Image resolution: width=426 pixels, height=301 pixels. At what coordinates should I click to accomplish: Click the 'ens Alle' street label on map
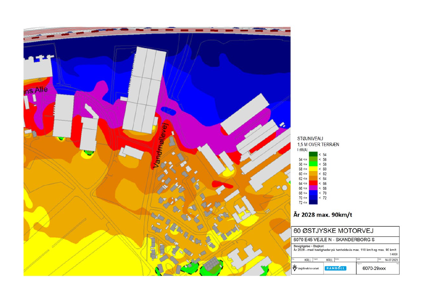[36, 91]
